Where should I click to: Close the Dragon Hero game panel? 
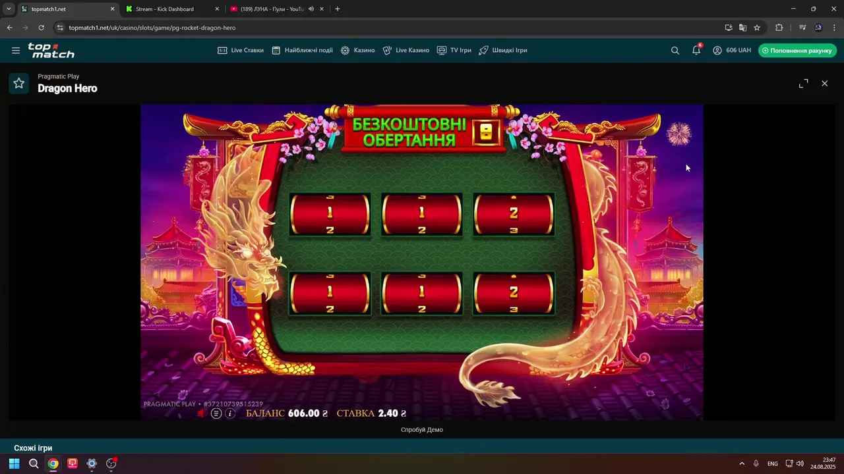point(824,84)
